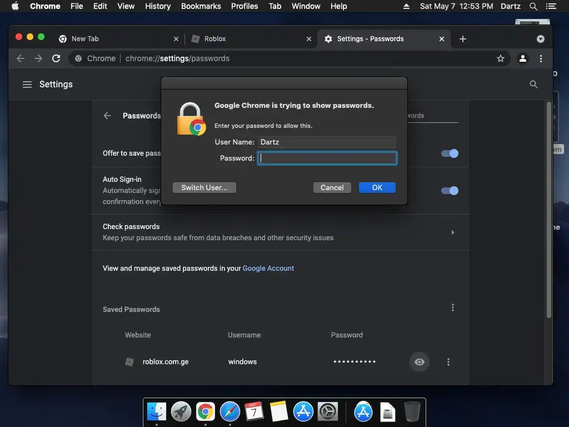The width and height of the screenshot is (569, 427).
Task: Open the tab search dropdown arrow
Action: pos(540,39)
